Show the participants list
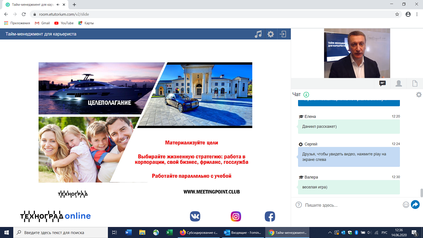 point(398,83)
